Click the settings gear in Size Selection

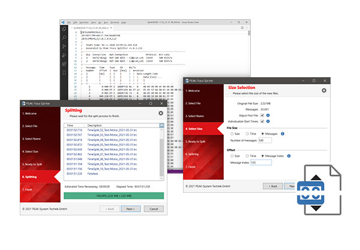[324, 90]
